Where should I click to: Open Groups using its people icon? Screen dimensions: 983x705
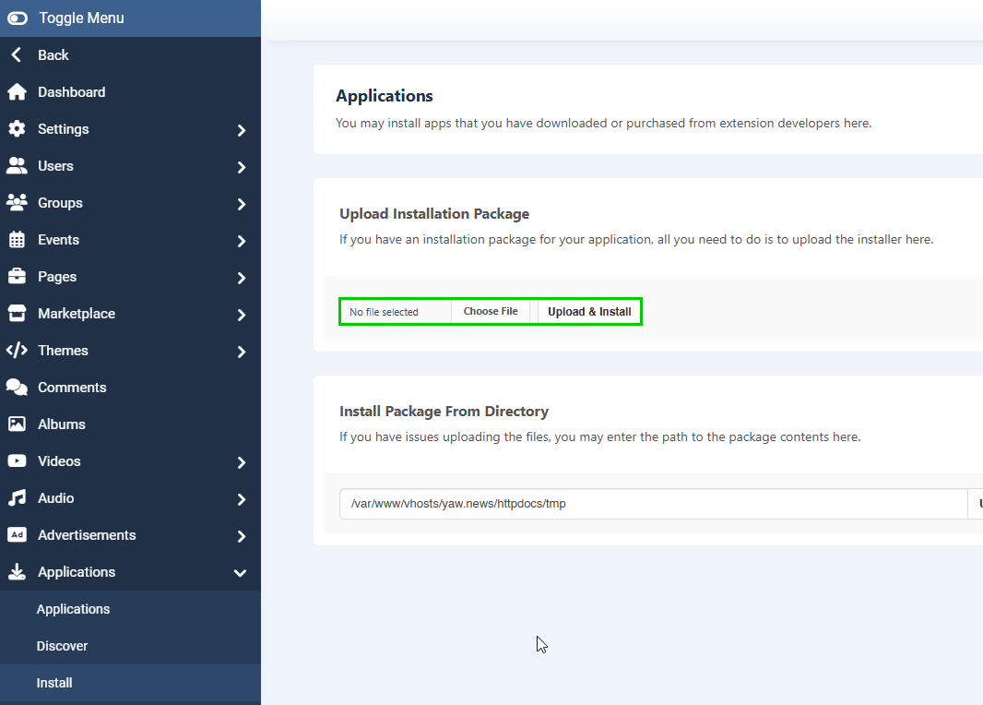(x=18, y=202)
